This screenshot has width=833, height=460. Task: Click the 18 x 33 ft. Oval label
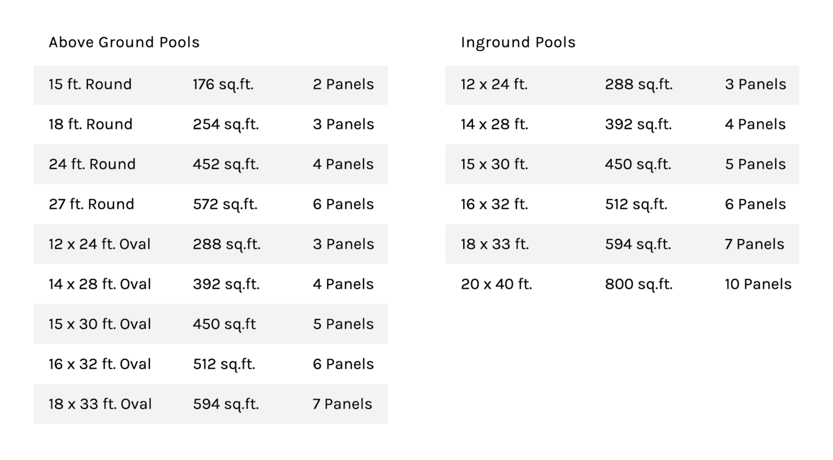click(x=100, y=404)
